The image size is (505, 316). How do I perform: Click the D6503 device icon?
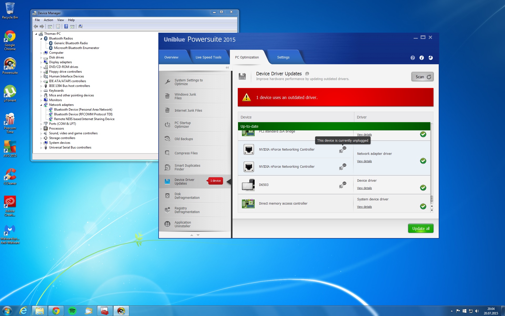pyautogui.click(x=248, y=185)
